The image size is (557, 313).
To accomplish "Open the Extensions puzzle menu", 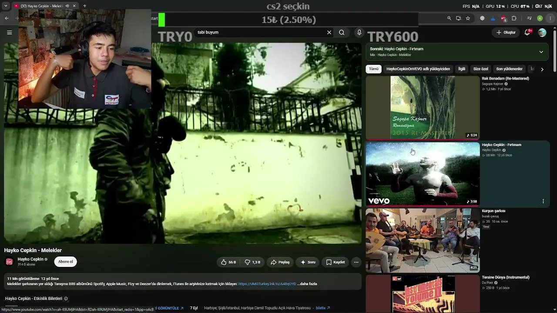I will tap(514, 18).
